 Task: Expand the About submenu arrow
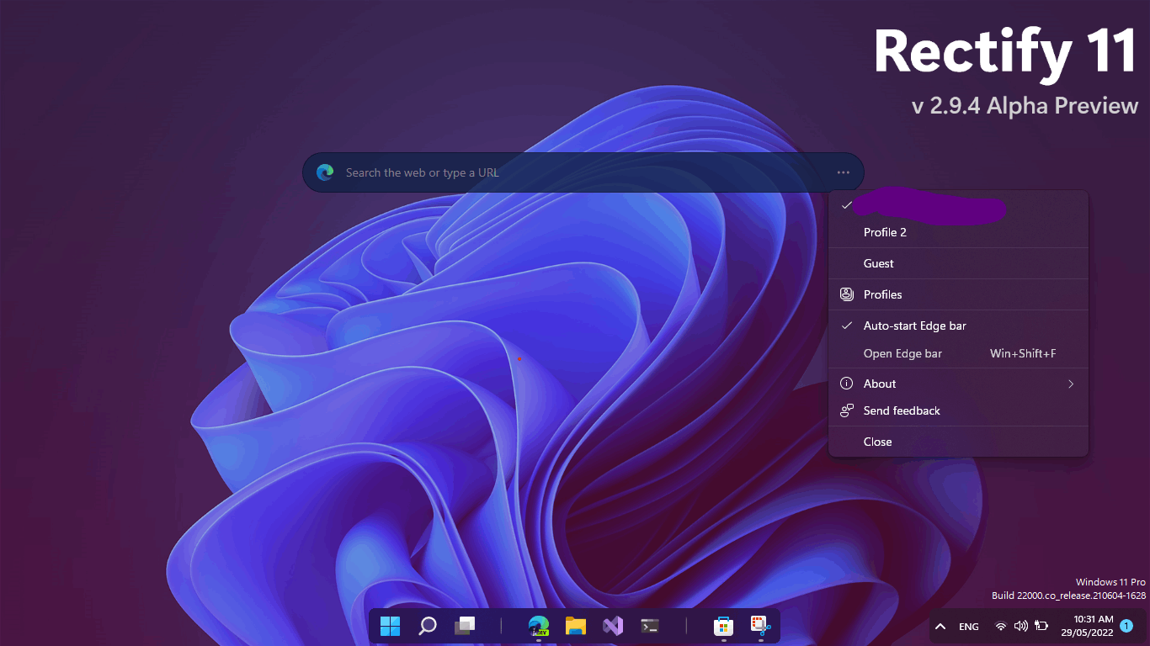tap(1071, 384)
